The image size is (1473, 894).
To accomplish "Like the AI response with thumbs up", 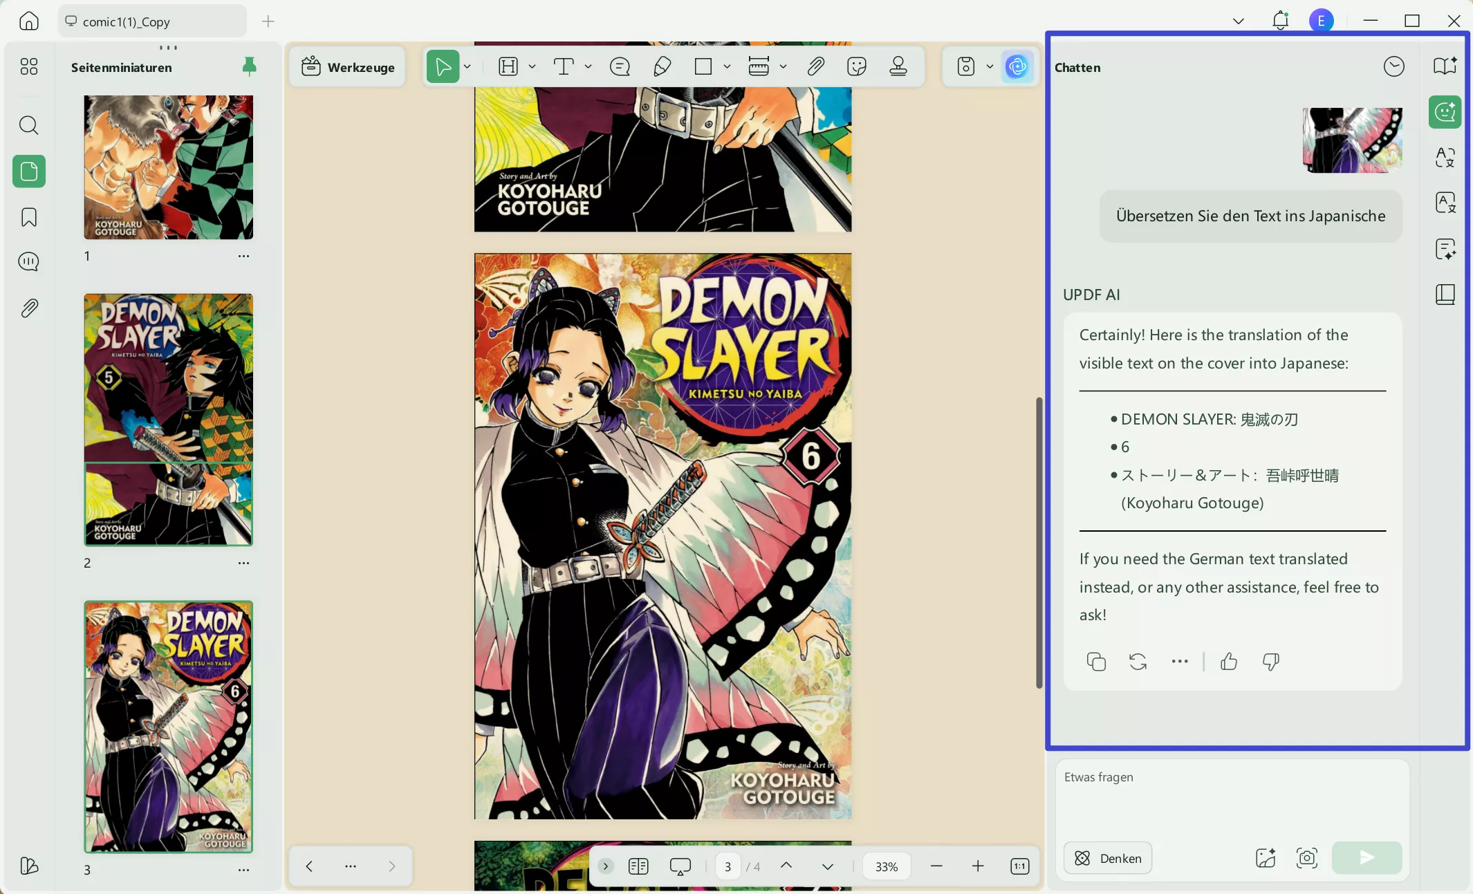I will click(x=1229, y=662).
